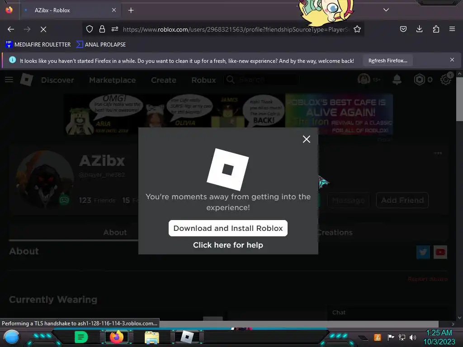Image resolution: width=463 pixels, height=347 pixels.
Task: Select Firefox in the taskbar
Action: (x=117, y=337)
